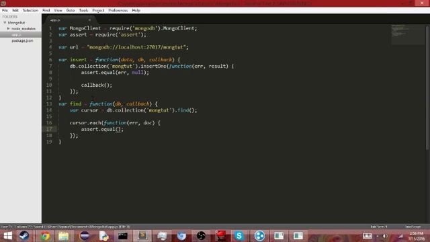Open the View menu
This screenshot has width=430, height=242.
pos(58,11)
